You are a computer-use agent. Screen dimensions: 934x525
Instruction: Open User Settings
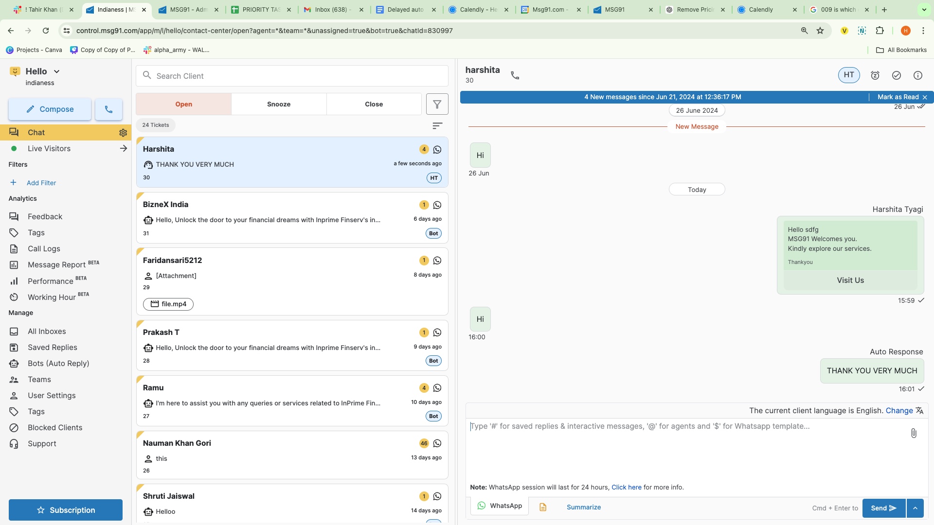point(52,395)
